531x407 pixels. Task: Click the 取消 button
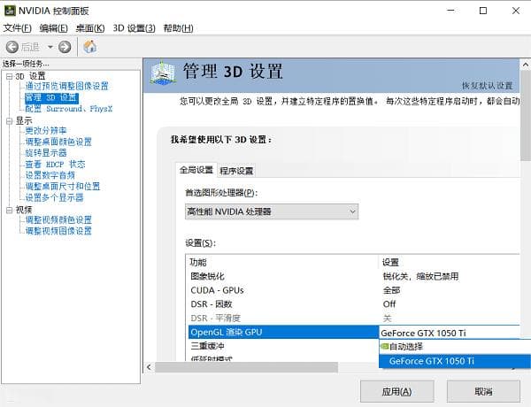(x=483, y=392)
